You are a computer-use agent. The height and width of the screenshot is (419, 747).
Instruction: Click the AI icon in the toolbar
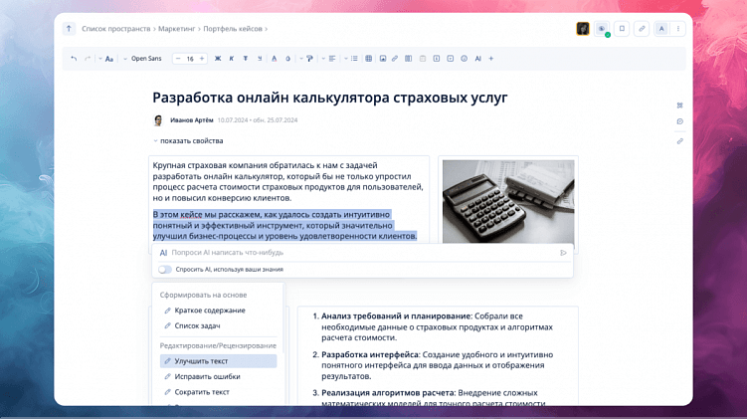(477, 59)
